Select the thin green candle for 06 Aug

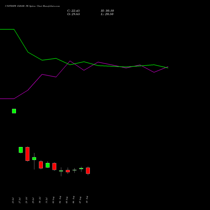[x=74, y=170]
